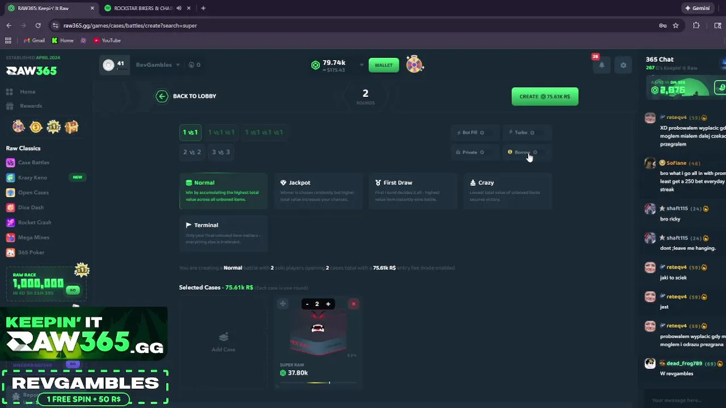Select Jackpot battle mode
The image size is (726, 408).
(x=318, y=191)
